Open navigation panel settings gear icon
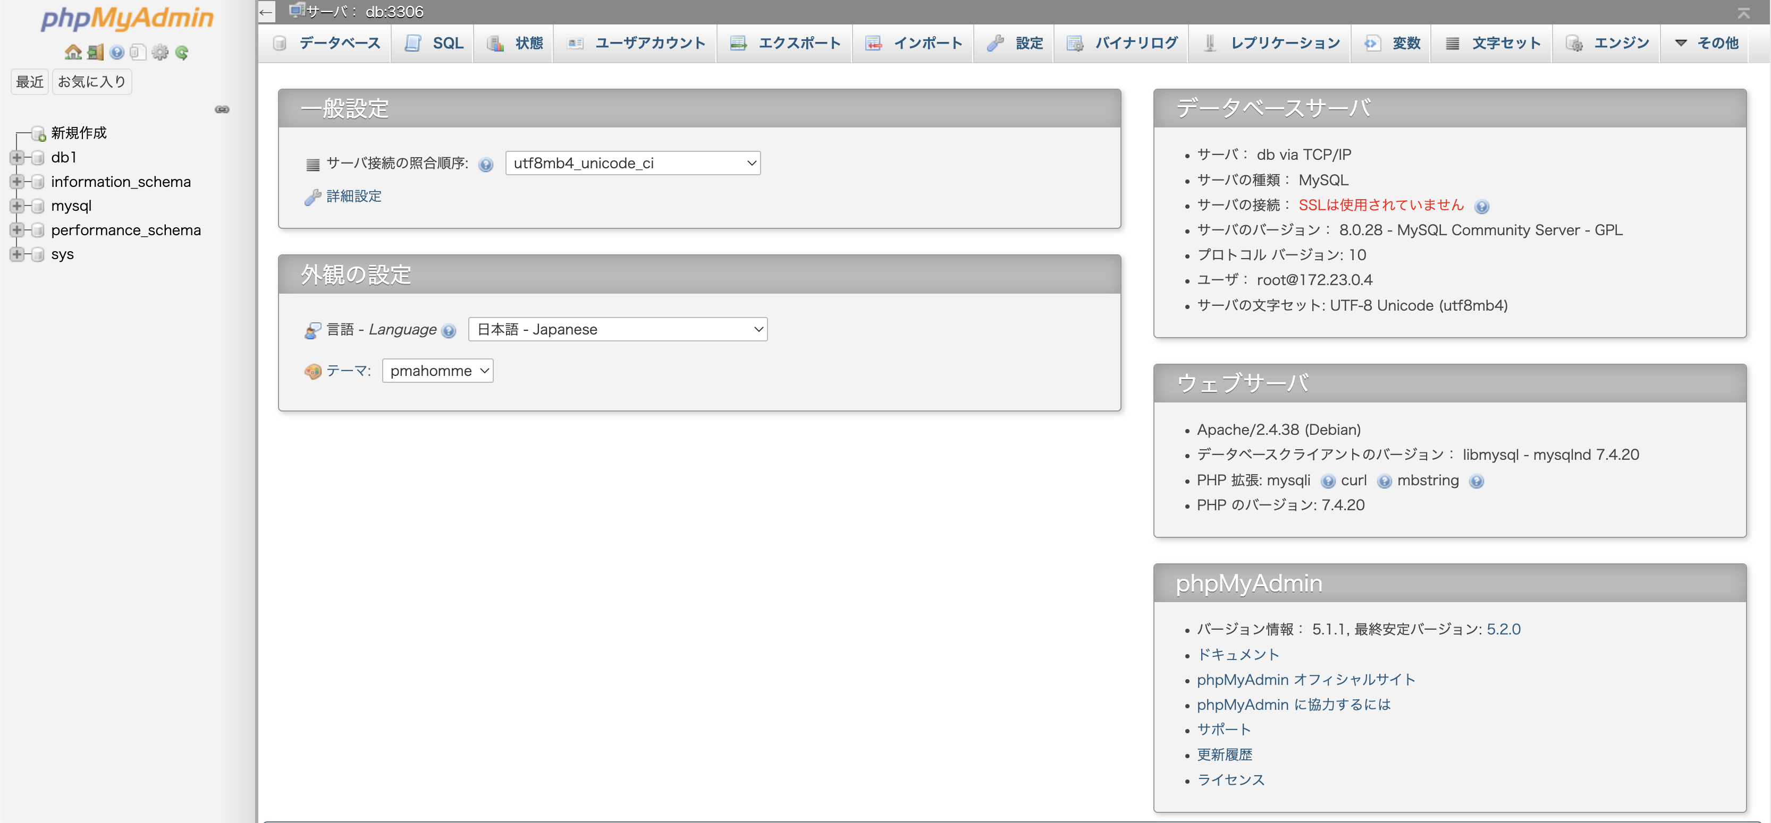Viewport: 1771px width, 823px height. [x=160, y=52]
